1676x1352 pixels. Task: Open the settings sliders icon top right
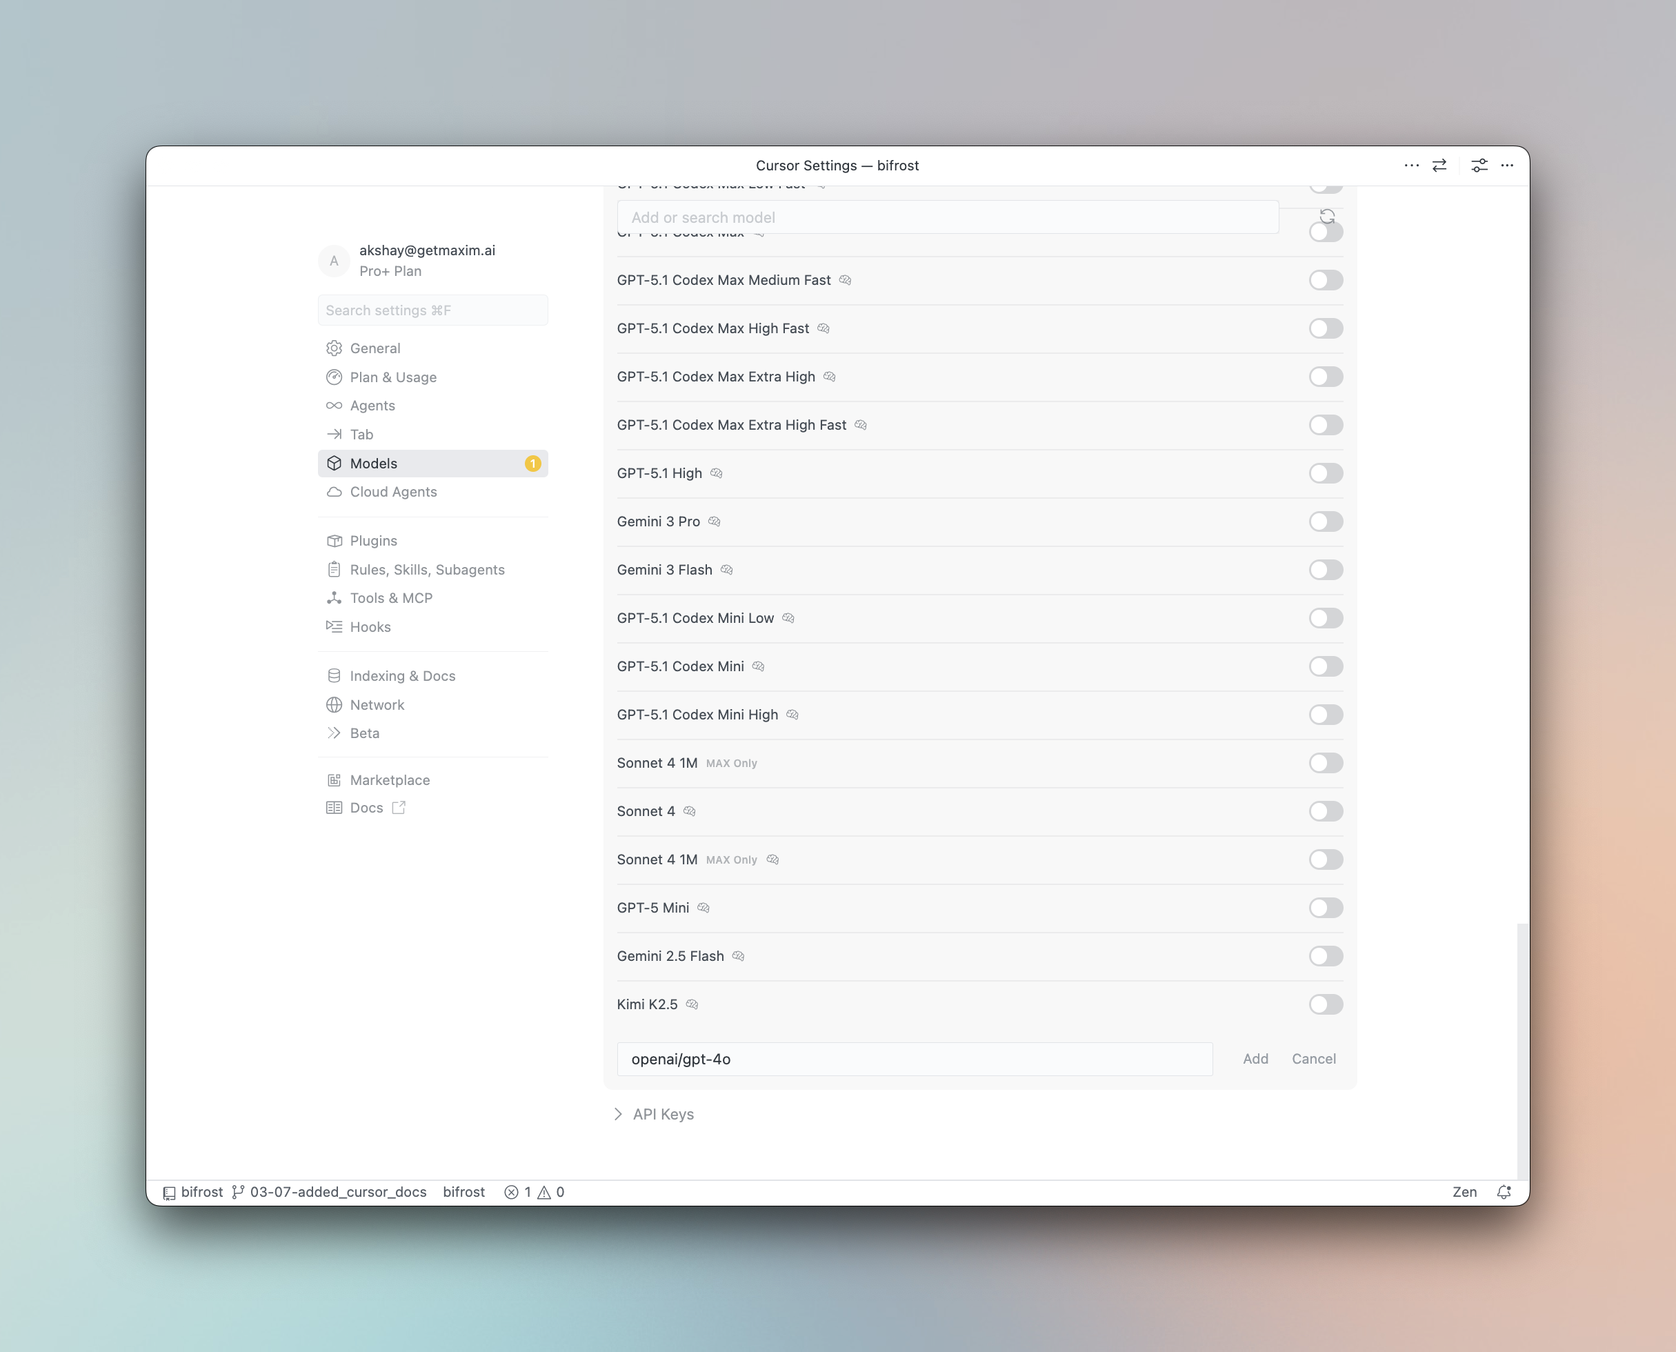(x=1479, y=165)
